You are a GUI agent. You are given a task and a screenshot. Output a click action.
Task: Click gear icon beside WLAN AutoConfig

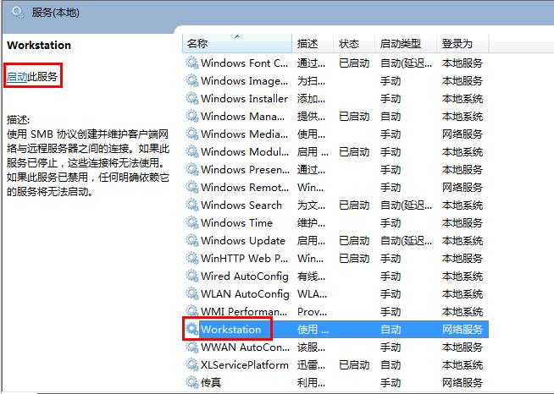tap(192, 293)
